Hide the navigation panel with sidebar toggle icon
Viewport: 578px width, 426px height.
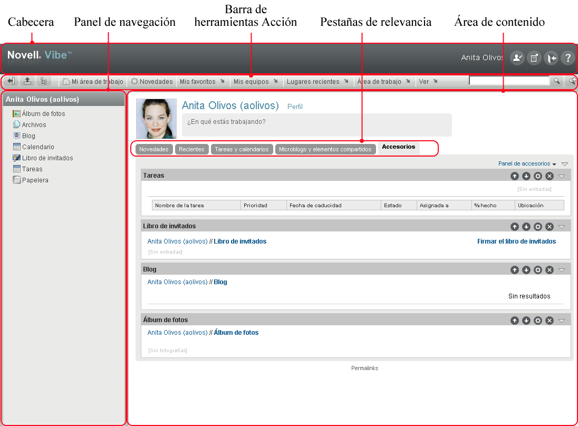[12, 81]
